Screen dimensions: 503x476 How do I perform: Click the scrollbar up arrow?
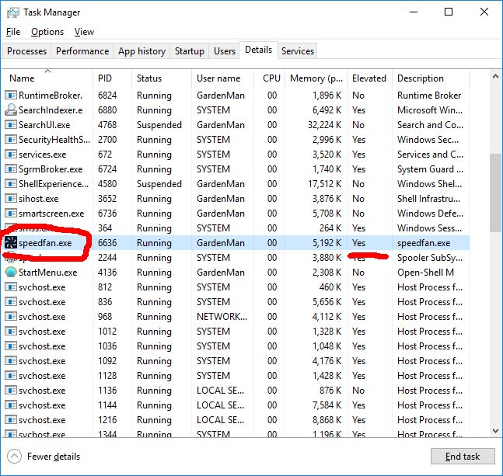pyautogui.click(x=496, y=76)
